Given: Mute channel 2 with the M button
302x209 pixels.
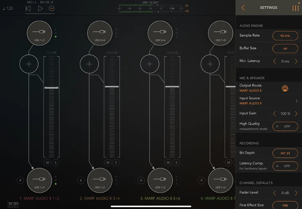Looking at the screenshot, I should point(108,163).
